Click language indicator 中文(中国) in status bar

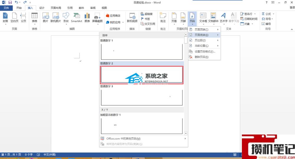point(50,155)
